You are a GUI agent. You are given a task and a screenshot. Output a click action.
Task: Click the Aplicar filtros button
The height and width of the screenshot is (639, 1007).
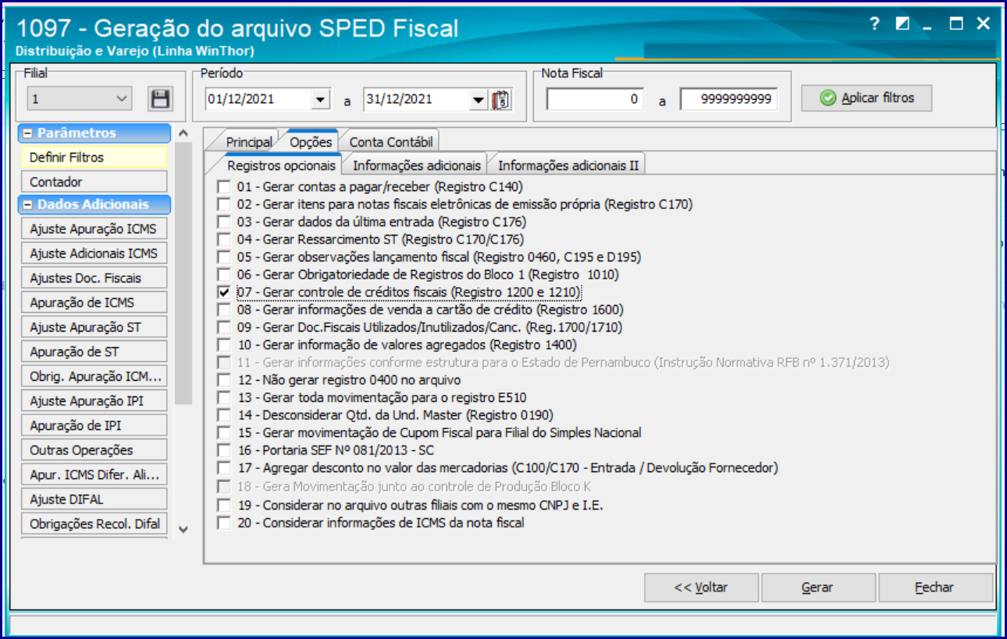pyautogui.click(x=866, y=98)
